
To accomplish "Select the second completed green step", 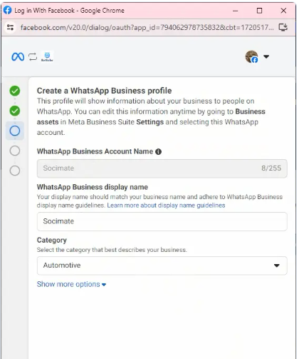I will pyautogui.click(x=15, y=111).
